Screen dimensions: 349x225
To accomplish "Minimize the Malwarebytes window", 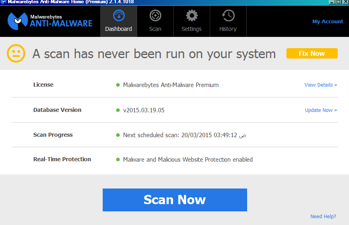I will pos(332,2).
